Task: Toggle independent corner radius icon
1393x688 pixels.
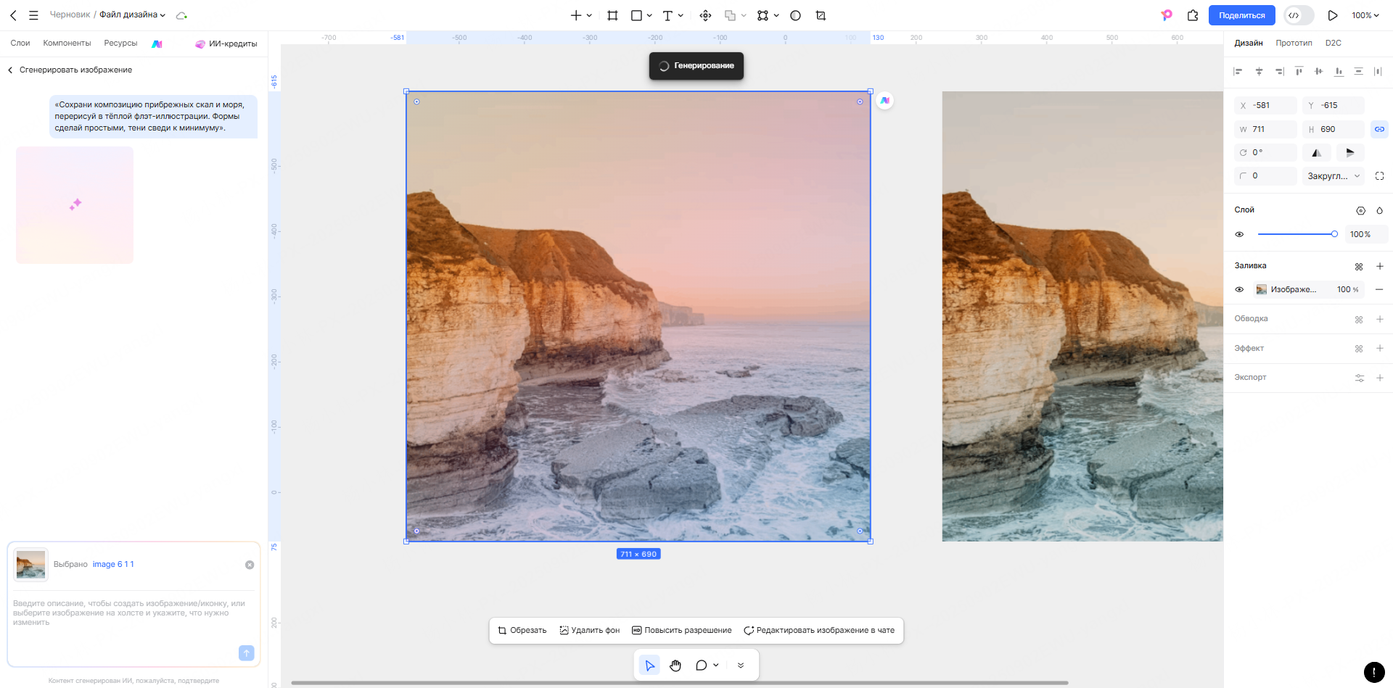Action: (1379, 176)
